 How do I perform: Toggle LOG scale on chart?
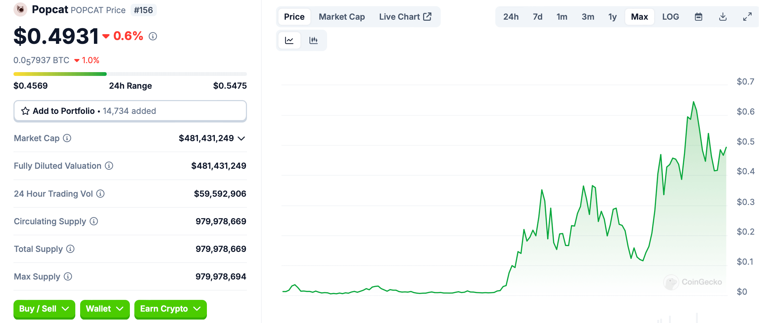tap(670, 17)
